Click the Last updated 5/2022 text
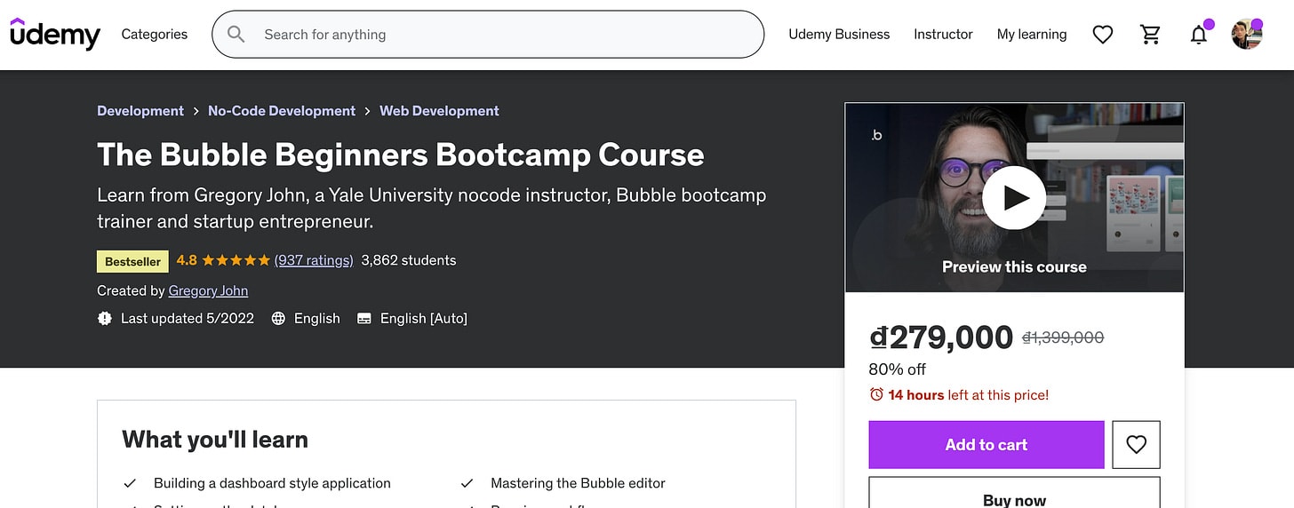The height and width of the screenshot is (508, 1294). click(188, 318)
